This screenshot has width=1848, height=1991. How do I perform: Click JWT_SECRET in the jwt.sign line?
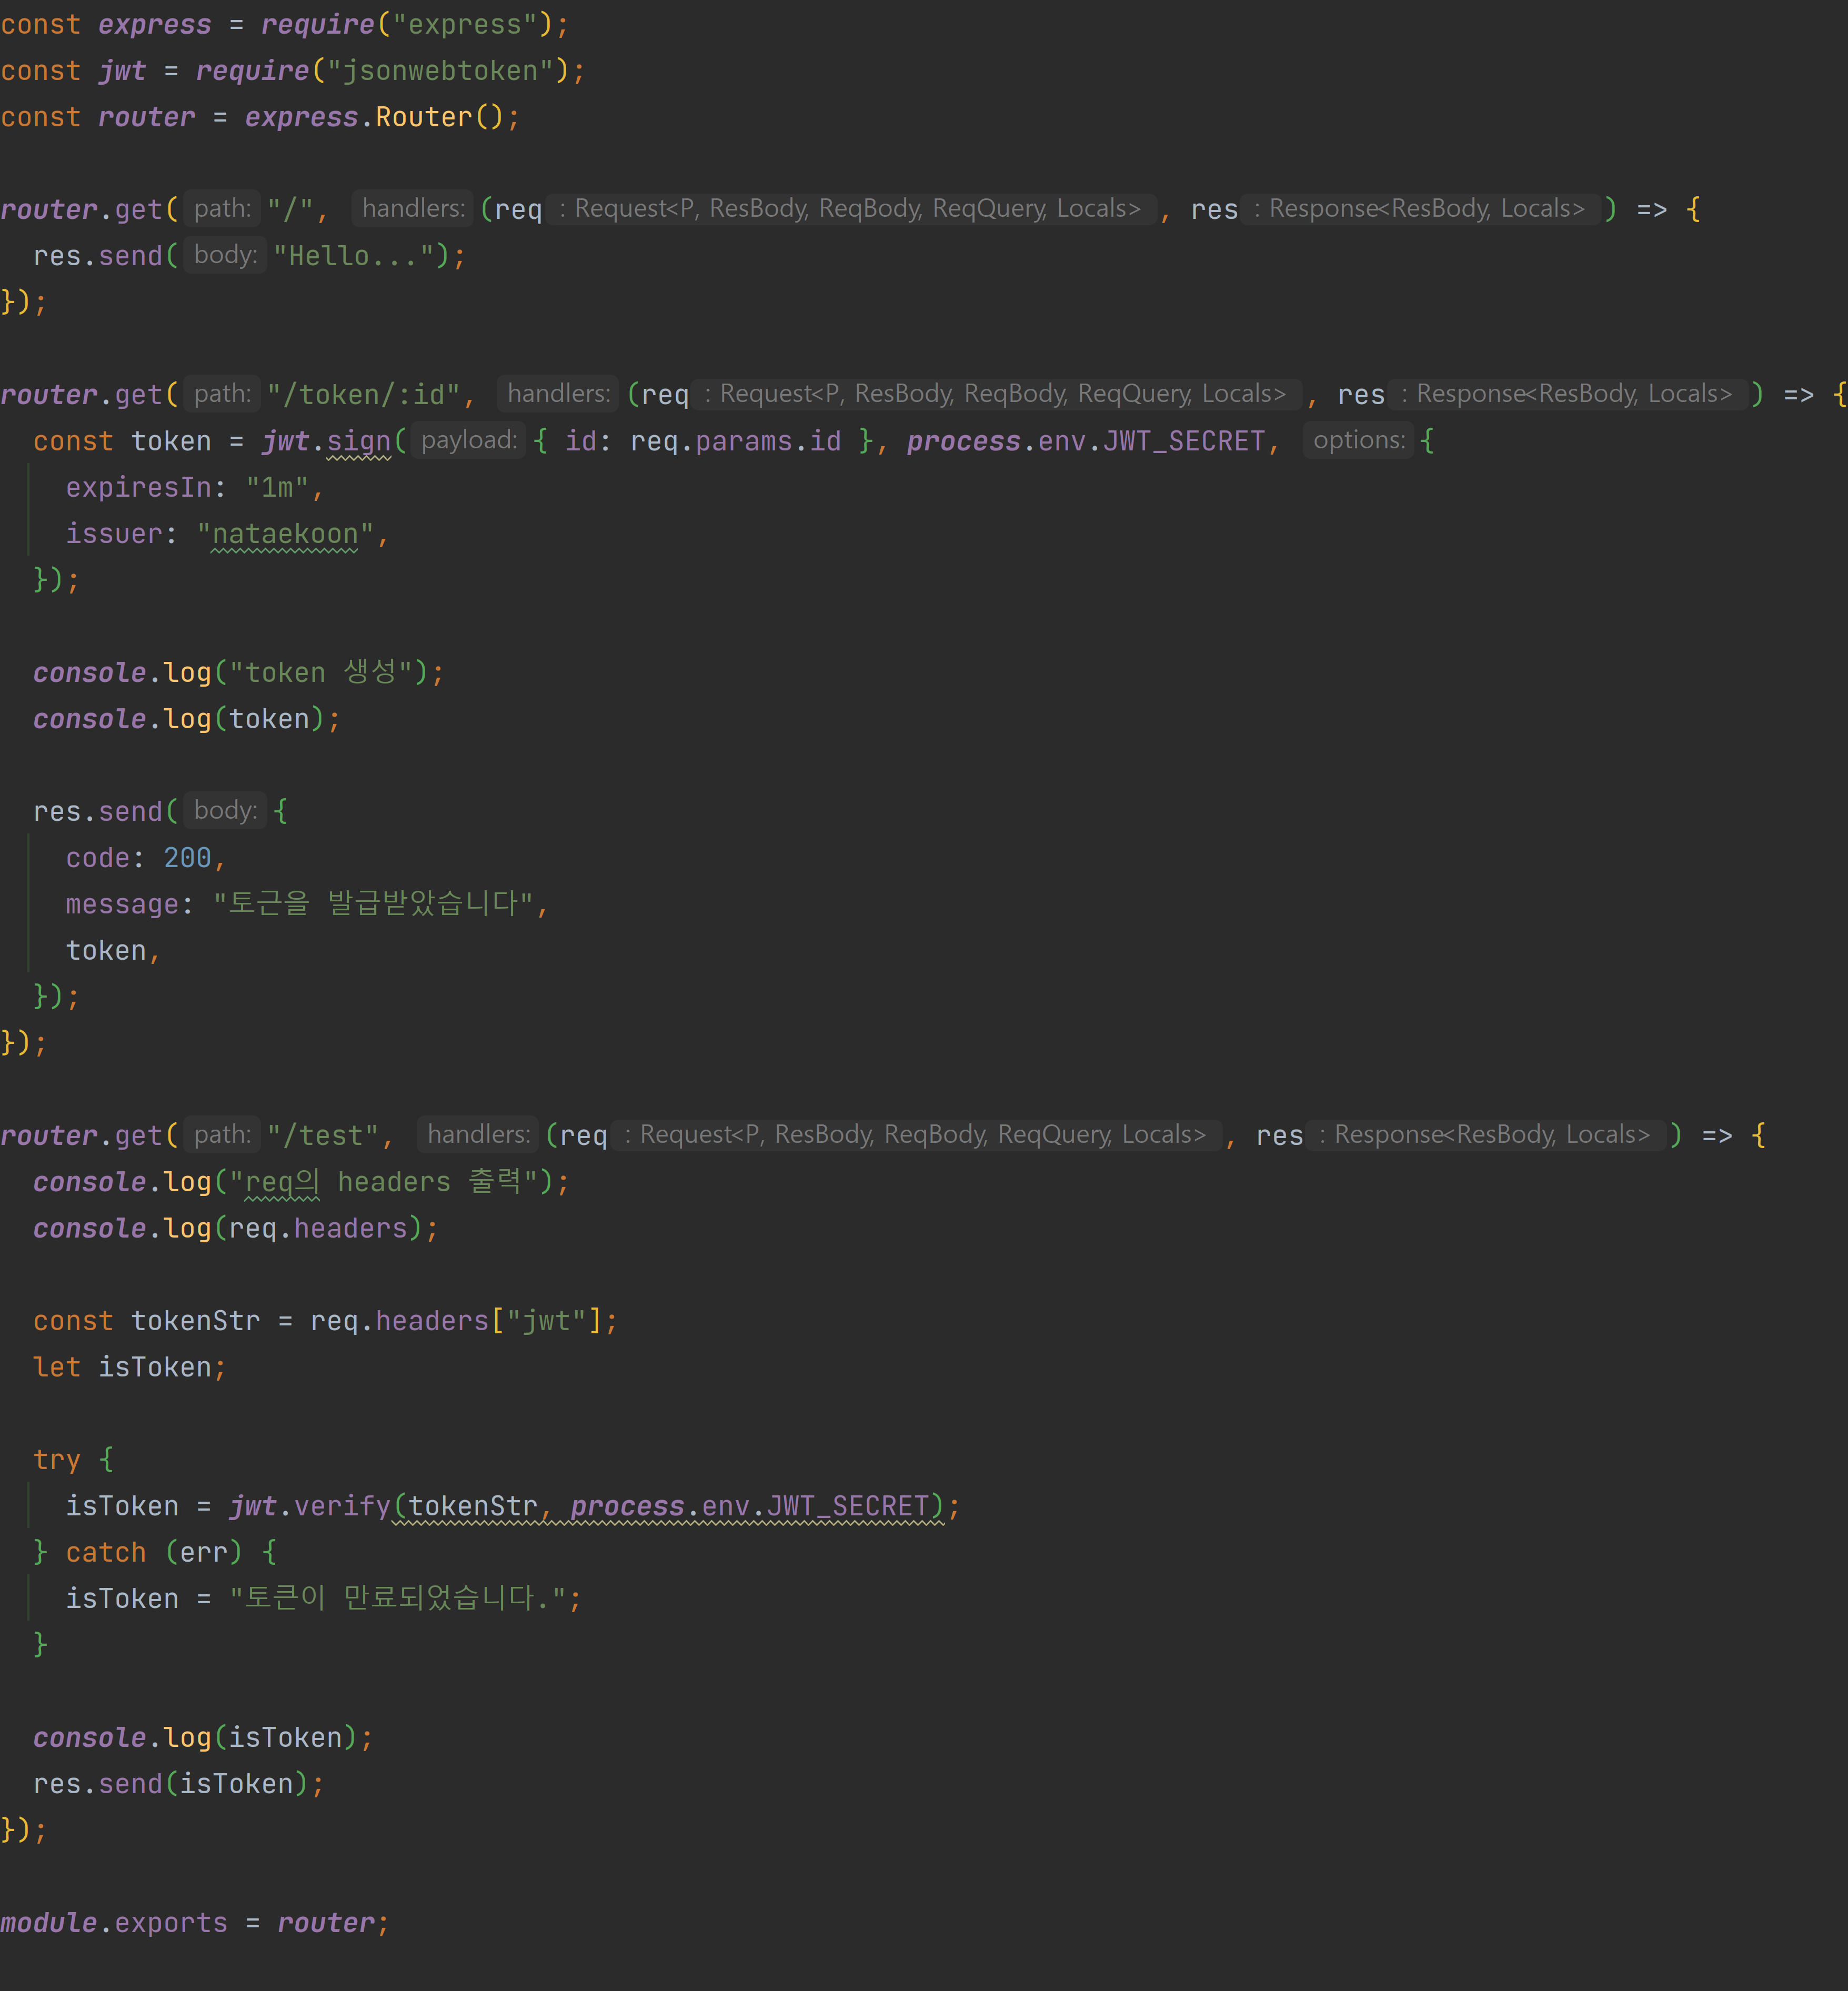point(1184,441)
